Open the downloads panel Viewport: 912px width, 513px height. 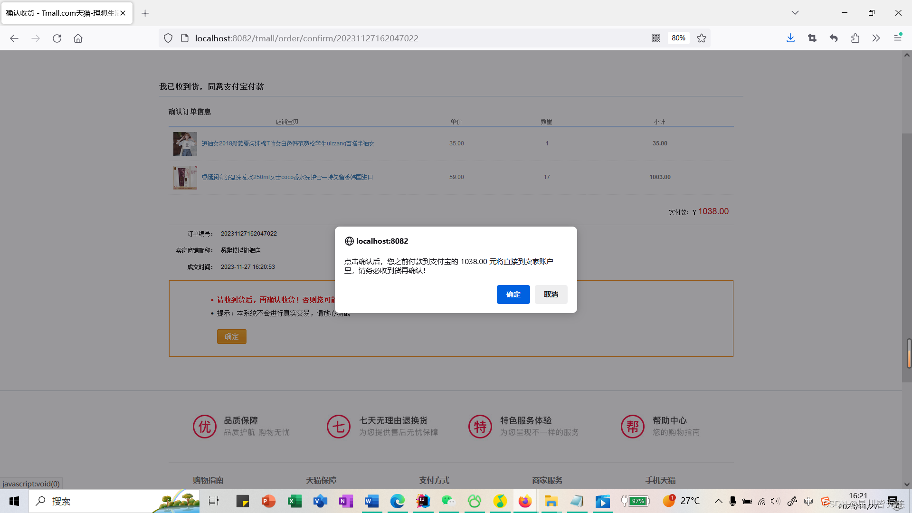click(790, 38)
